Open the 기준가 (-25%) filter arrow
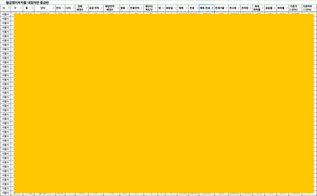 click(300, 8)
